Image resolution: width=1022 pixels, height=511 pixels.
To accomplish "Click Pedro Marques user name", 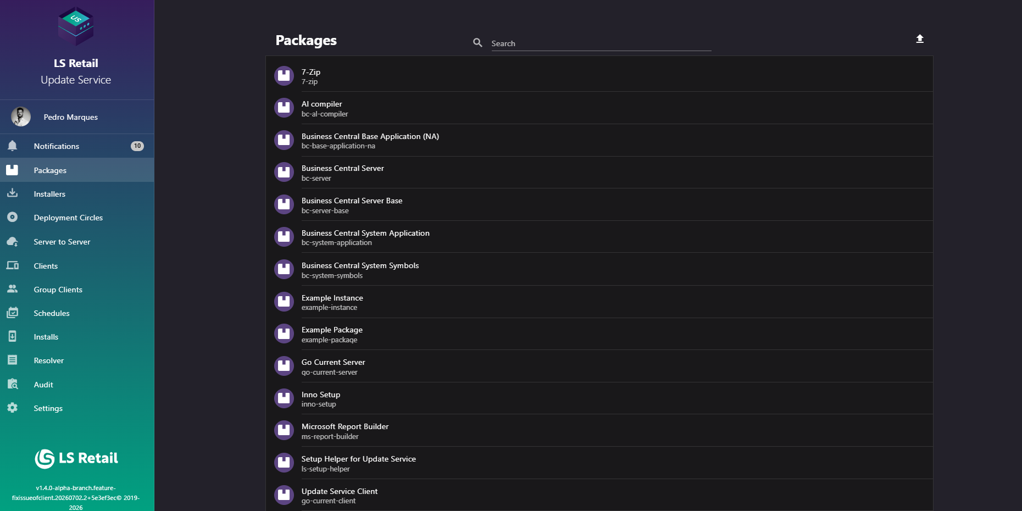I will (x=70, y=117).
